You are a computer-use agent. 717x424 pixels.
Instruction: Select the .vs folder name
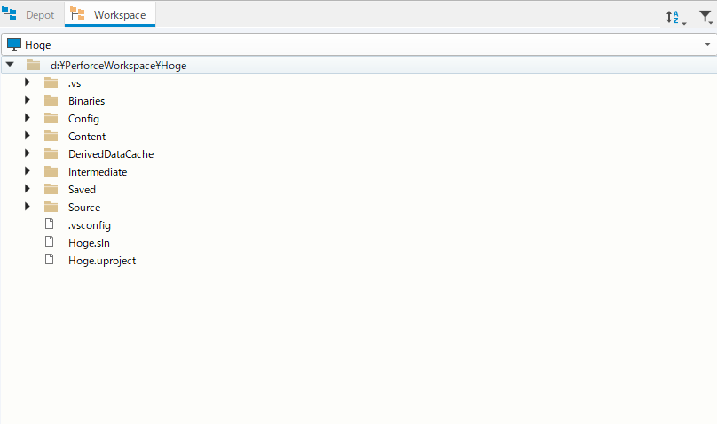point(75,83)
